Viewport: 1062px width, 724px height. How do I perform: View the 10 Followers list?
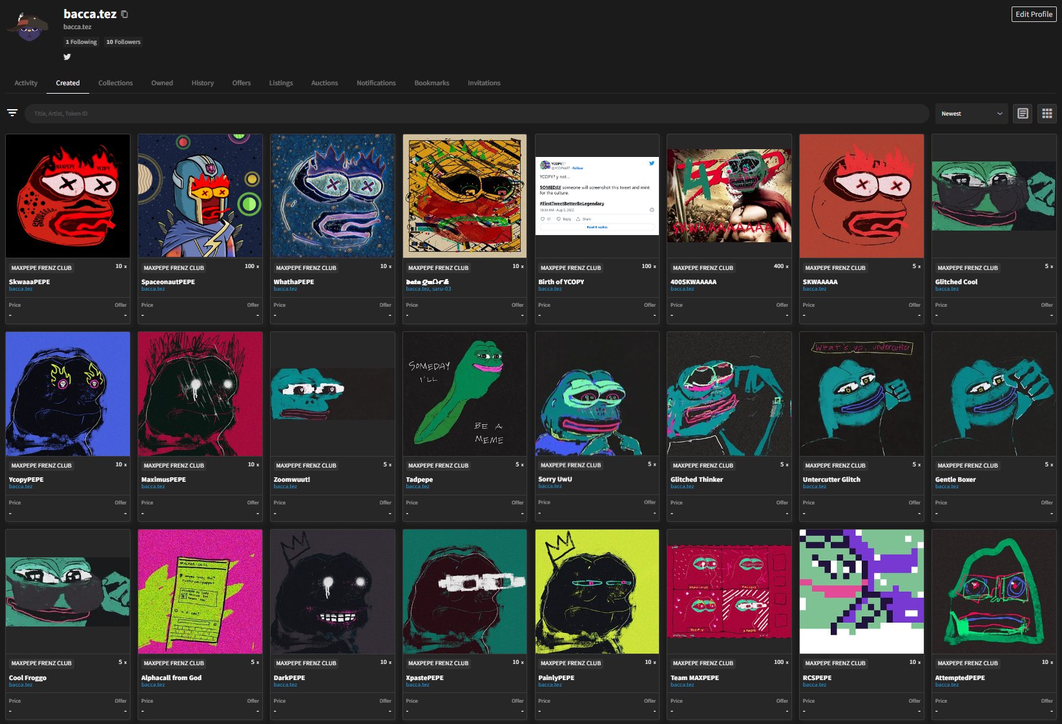pos(123,42)
